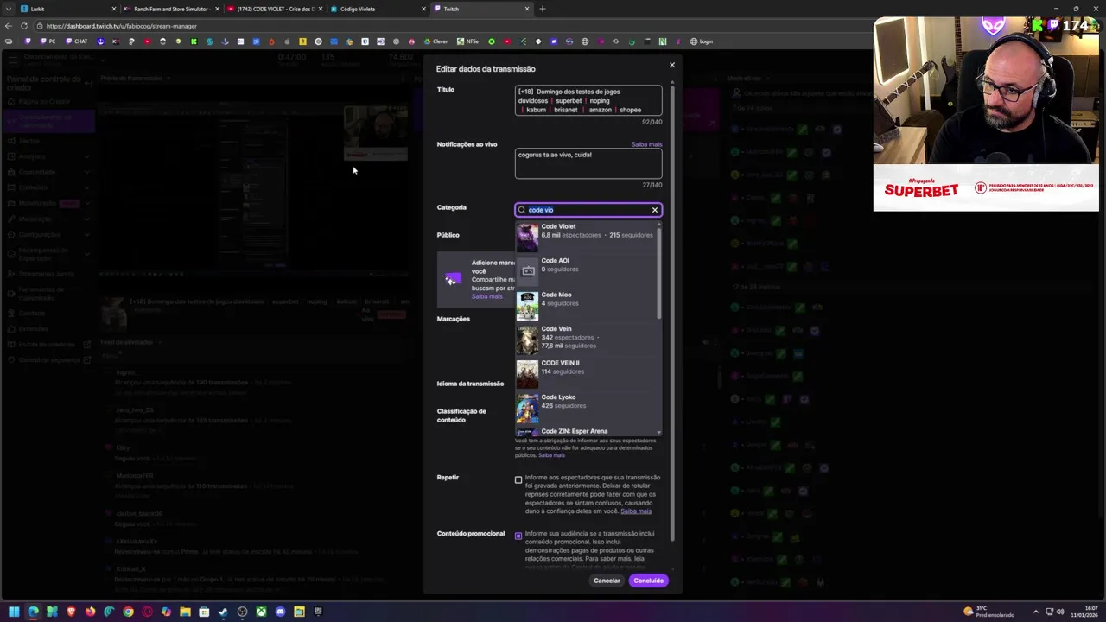
Task: Open the Clever bookmark
Action: tap(436, 41)
